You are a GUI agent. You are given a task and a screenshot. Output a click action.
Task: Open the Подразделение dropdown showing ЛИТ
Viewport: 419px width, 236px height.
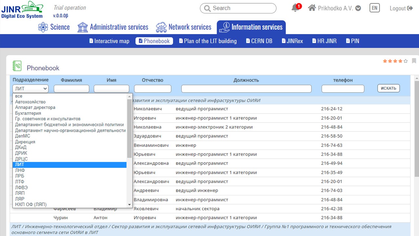click(30, 88)
